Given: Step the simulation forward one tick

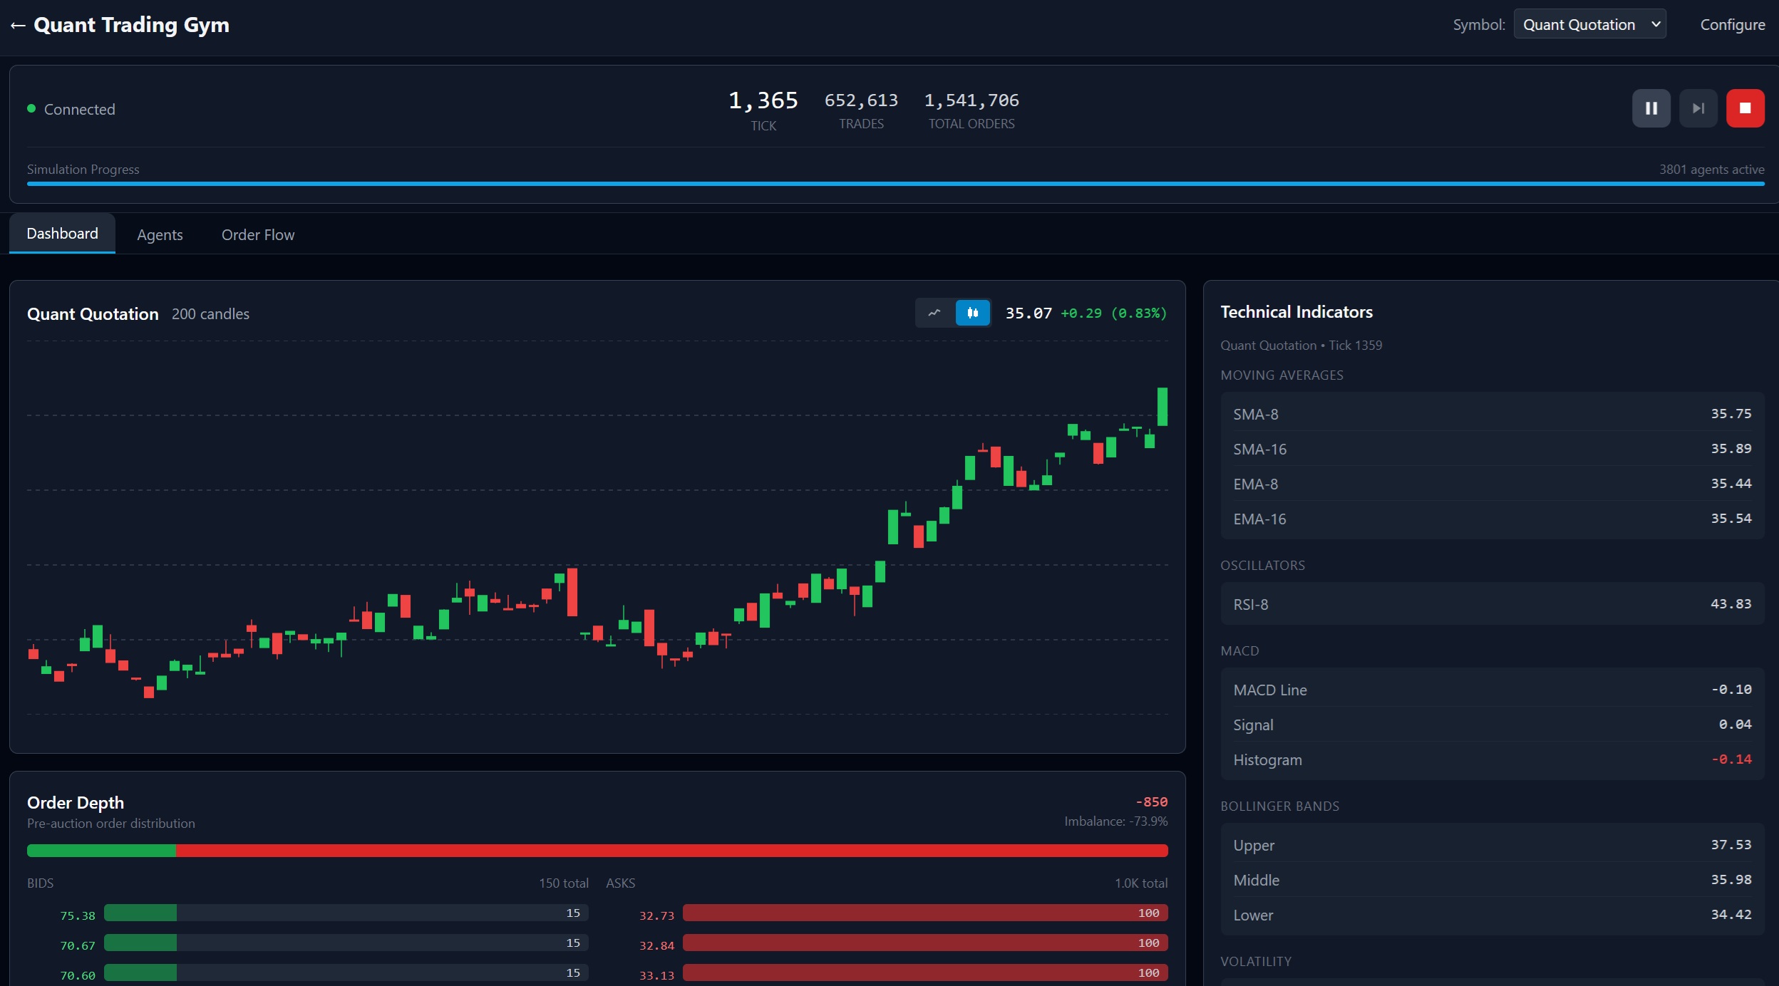Looking at the screenshot, I should coord(1698,108).
